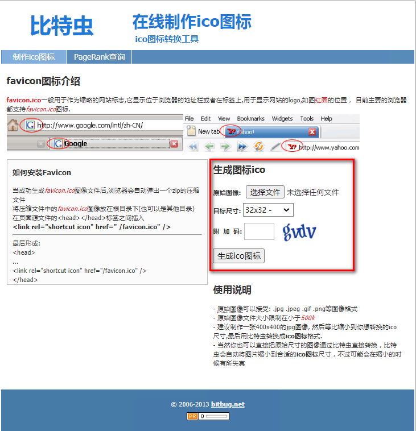Screen dimensions: 416x431
Task: Click the New tab page icon in example
Action: coord(191,131)
